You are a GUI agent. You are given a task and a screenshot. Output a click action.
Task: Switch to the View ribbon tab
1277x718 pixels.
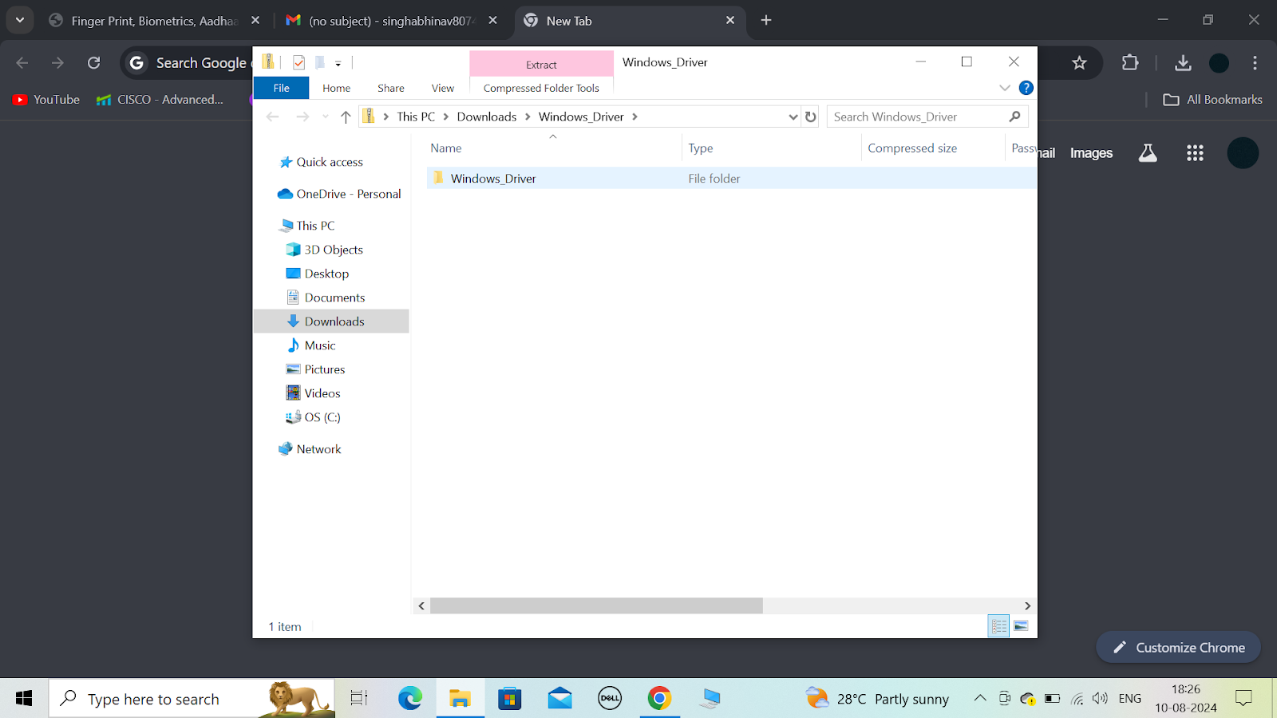point(443,88)
